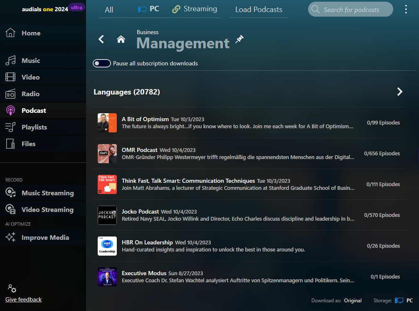Open HBR On Leadership title
Image resolution: width=419 pixels, height=311 pixels.
(147, 242)
